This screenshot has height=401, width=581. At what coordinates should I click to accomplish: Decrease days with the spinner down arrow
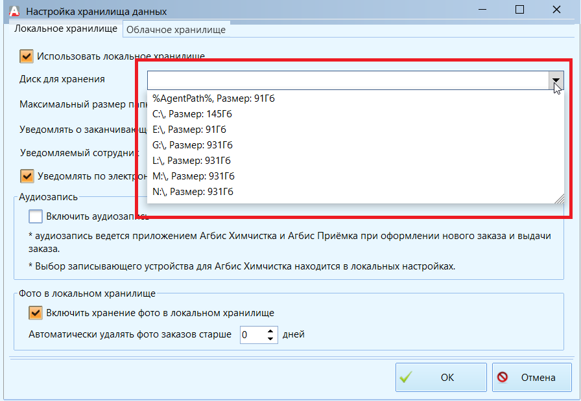(271, 338)
